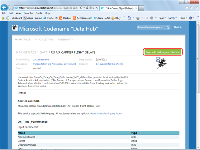200x150 pixels.
Task: Click the browser Forward arrow button
Action: click(11, 8)
